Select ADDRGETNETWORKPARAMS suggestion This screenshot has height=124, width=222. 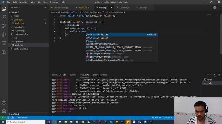(x=122, y=44)
